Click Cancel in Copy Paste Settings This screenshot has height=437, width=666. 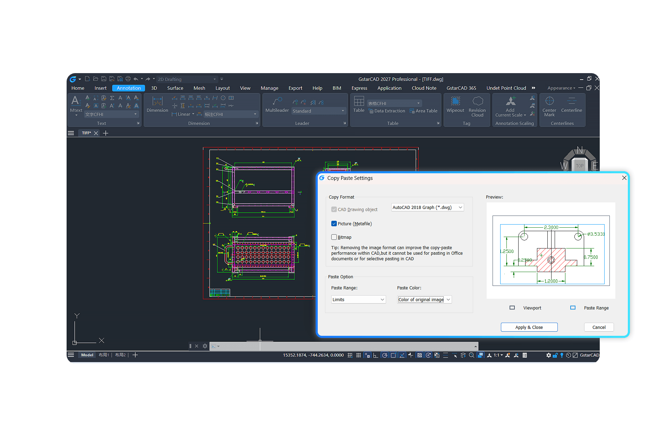pyautogui.click(x=599, y=327)
